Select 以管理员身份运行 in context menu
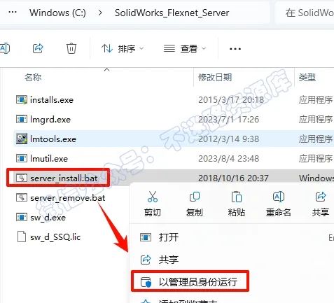Viewport: 334px width, 303px height. coord(190,281)
